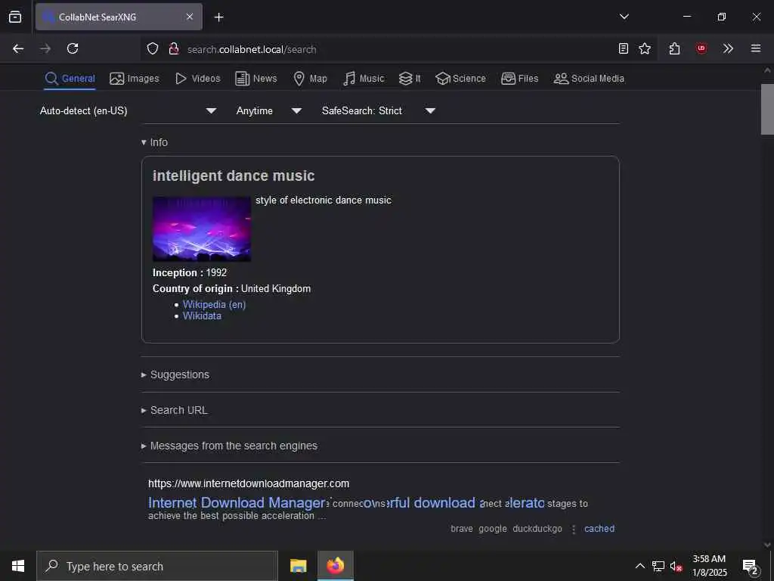Switch to the Science category
Image resolution: width=774 pixels, height=581 pixels.
click(x=460, y=79)
